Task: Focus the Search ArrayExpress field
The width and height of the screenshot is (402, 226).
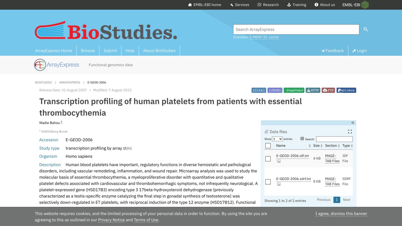Action: 296,30
